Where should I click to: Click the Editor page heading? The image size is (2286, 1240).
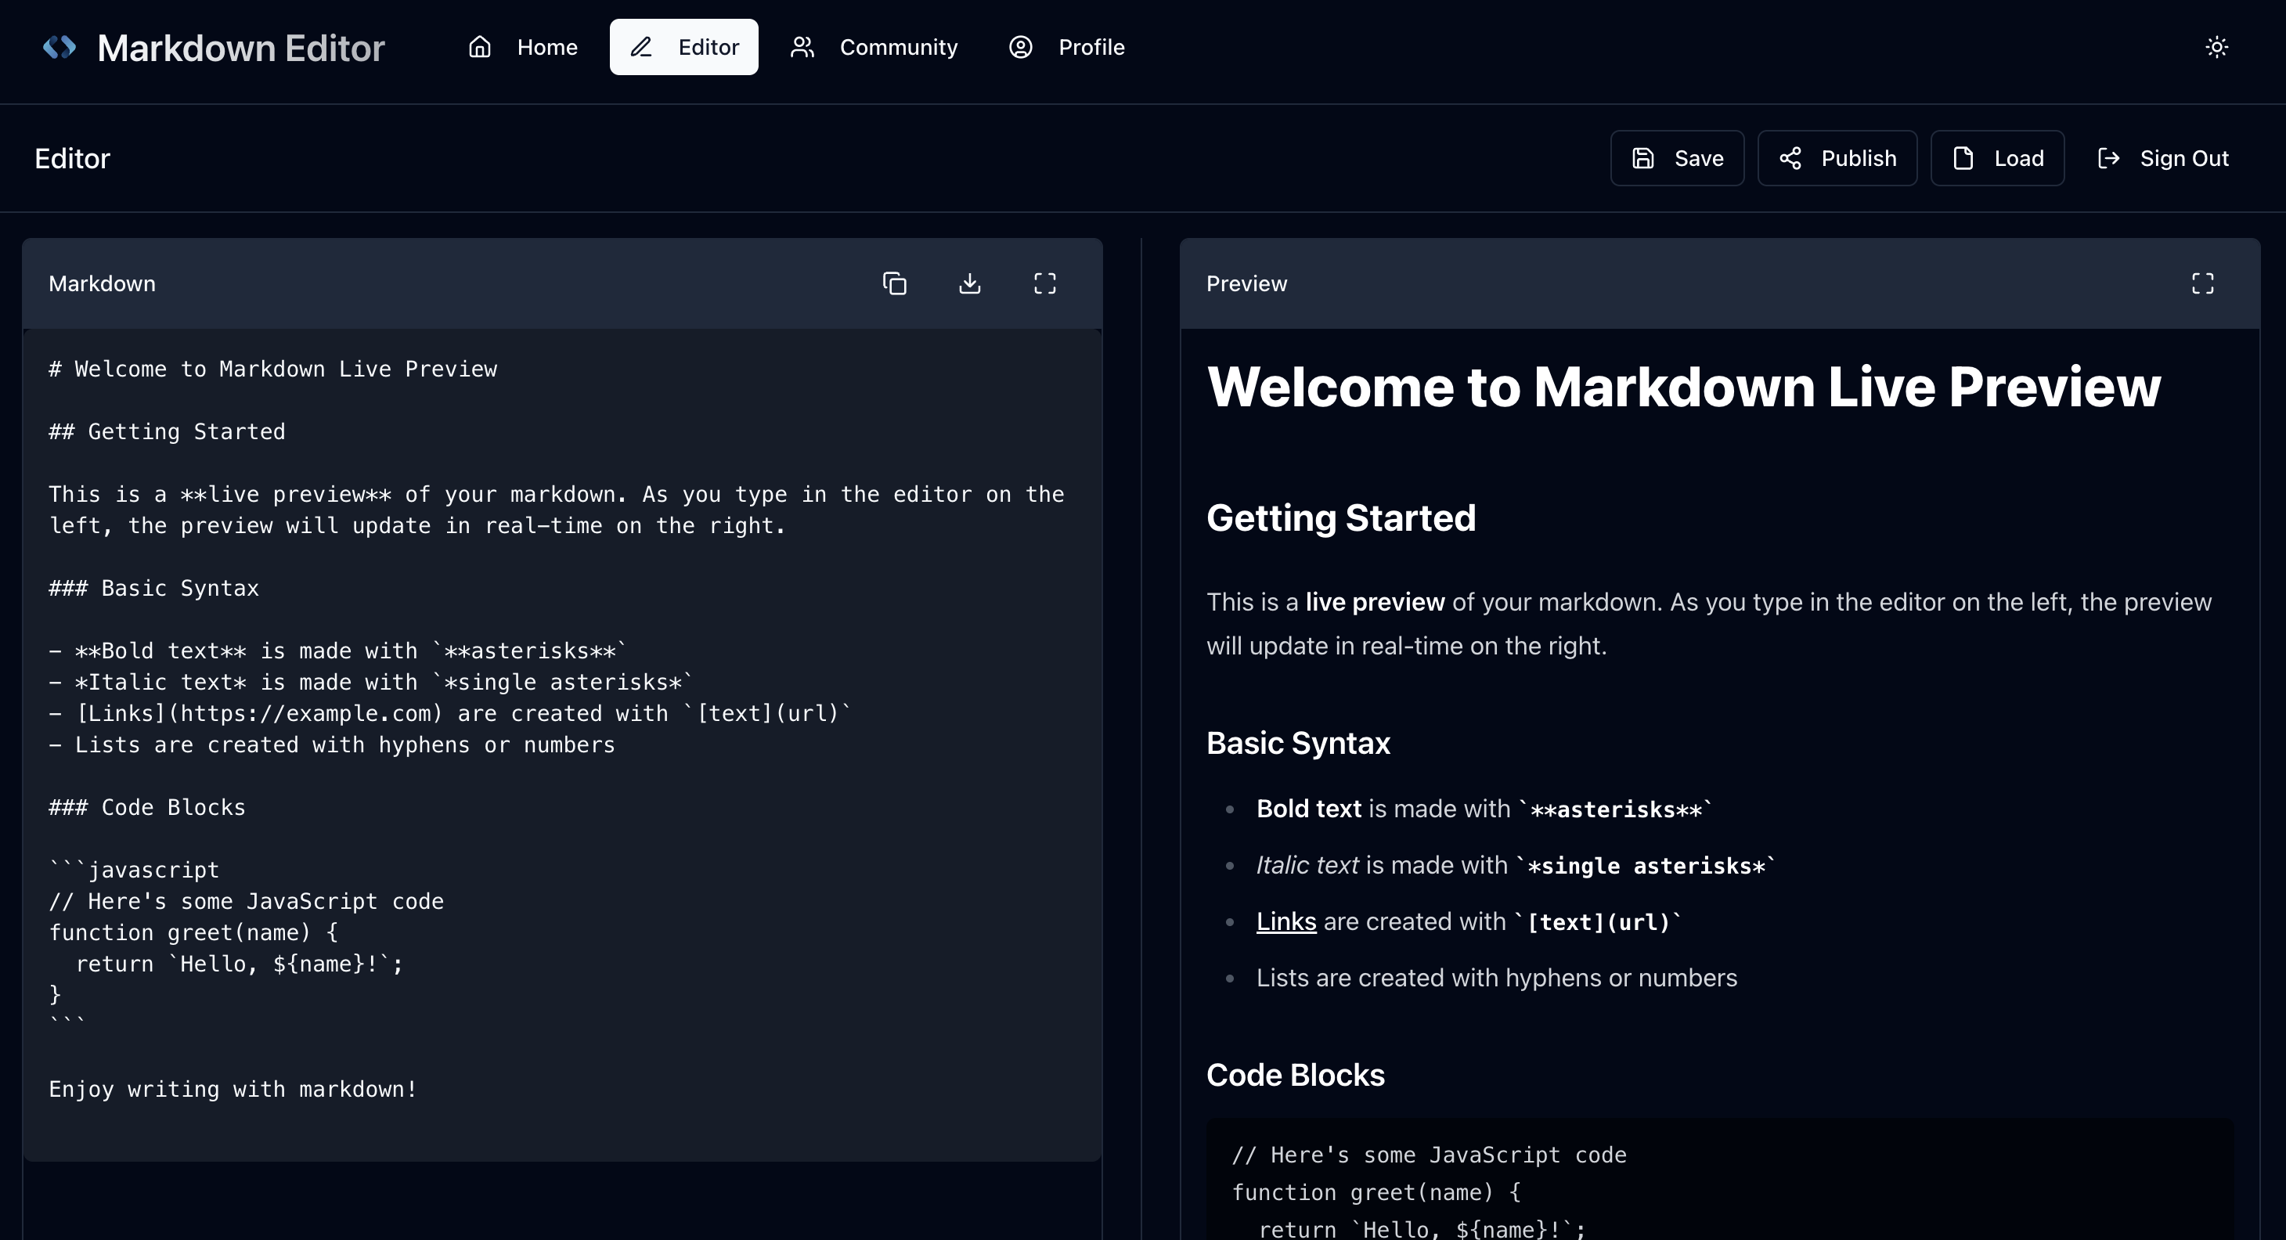(x=72, y=158)
